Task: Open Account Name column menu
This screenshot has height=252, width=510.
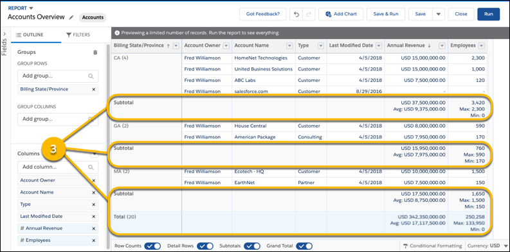Action: 289,46
